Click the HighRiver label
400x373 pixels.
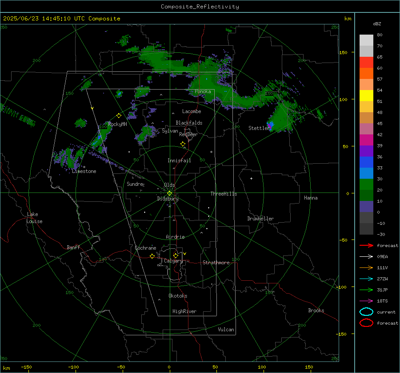[184, 311]
